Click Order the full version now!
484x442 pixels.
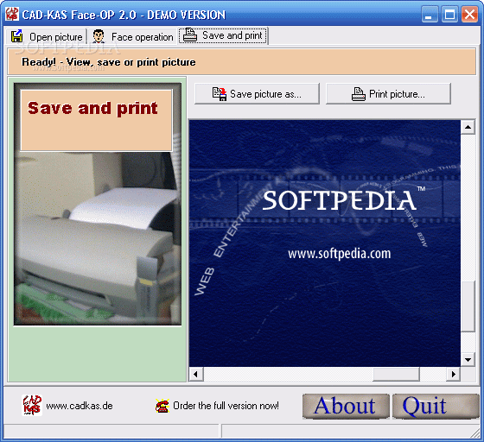click(x=226, y=406)
